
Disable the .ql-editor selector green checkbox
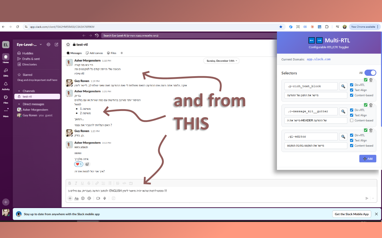[x=366, y=130]
